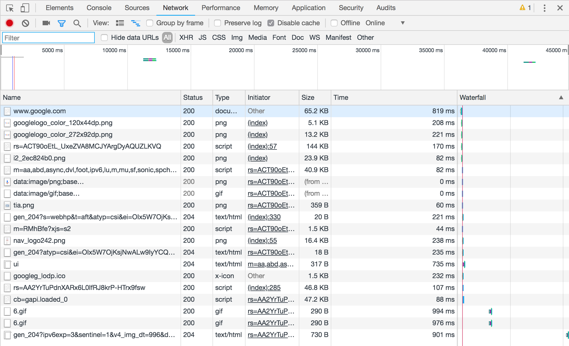569x346 pixels.
Task: Sort by the Name column header
Action: coord(91,98)
